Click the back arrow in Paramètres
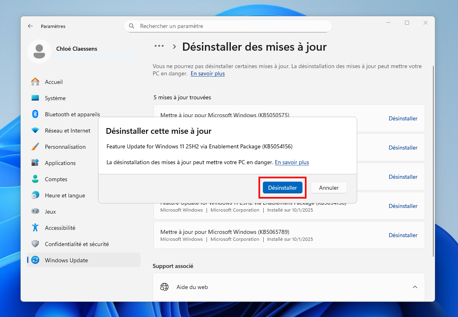This screenshot has height=317, width=458. [30, 26]
